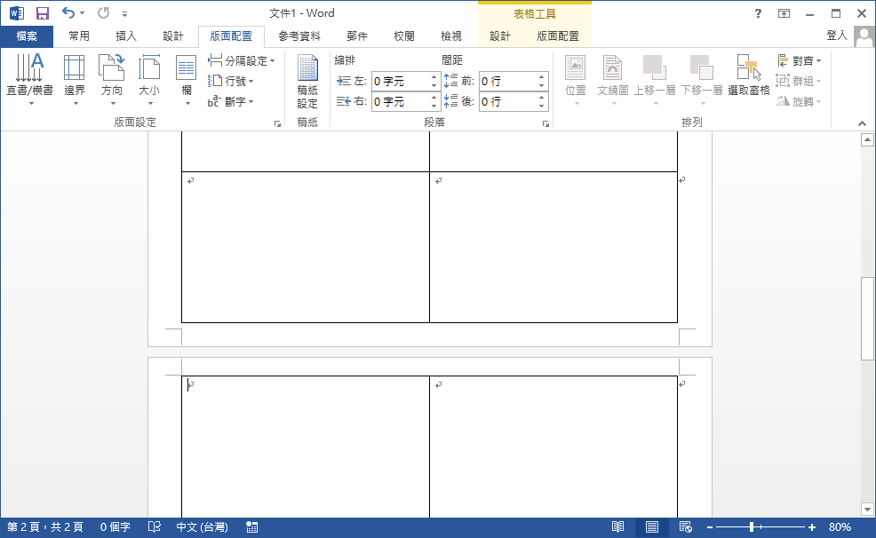Click the input method icon in status bar

[x=251, y=526]
